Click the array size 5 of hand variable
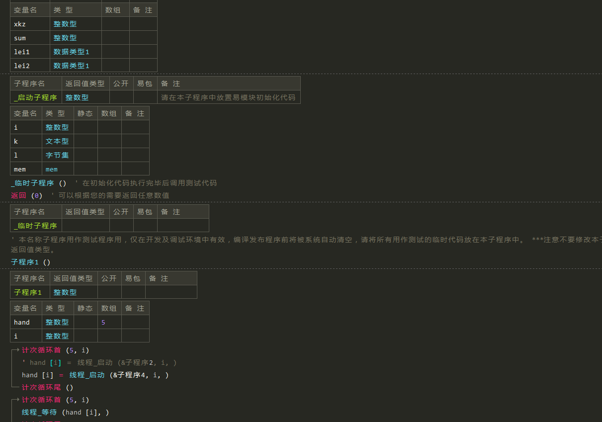This screenshot has width=602, height=422. 103,322
